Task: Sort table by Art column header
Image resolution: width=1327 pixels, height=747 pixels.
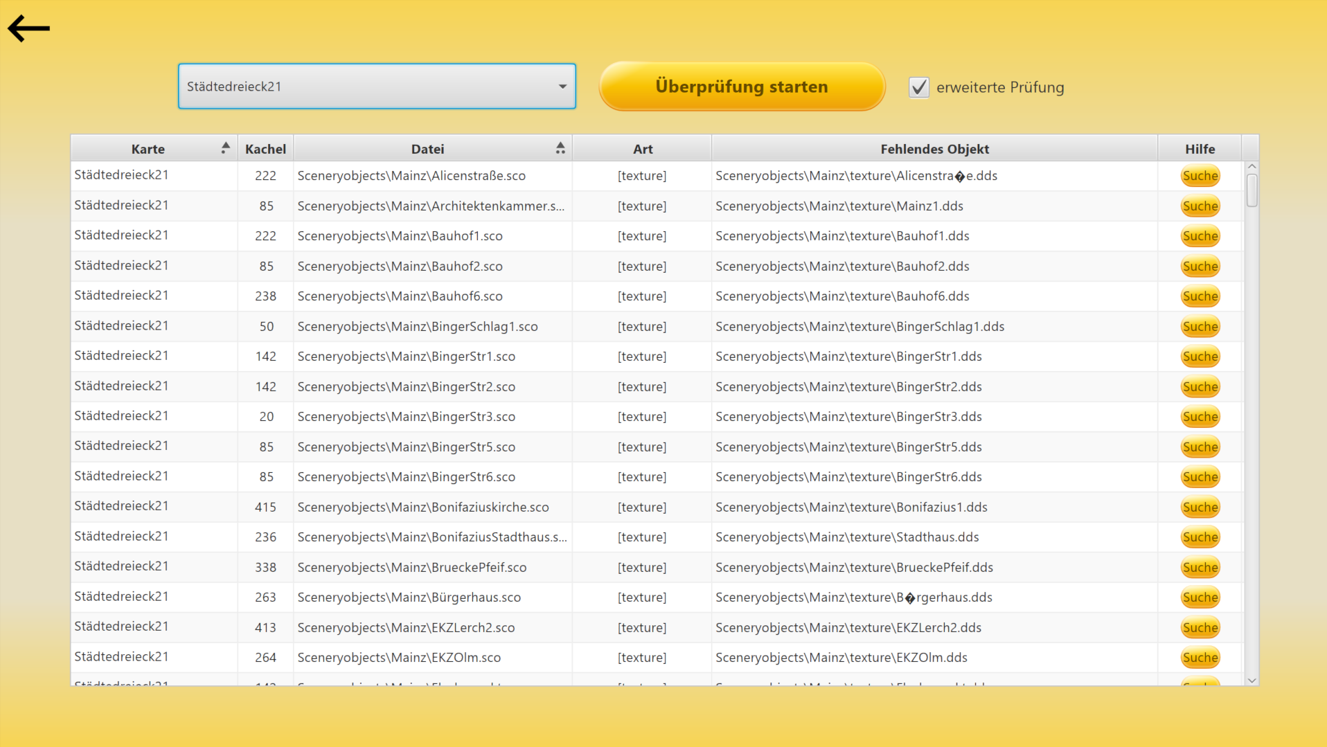Action: [x=642, y=149]
